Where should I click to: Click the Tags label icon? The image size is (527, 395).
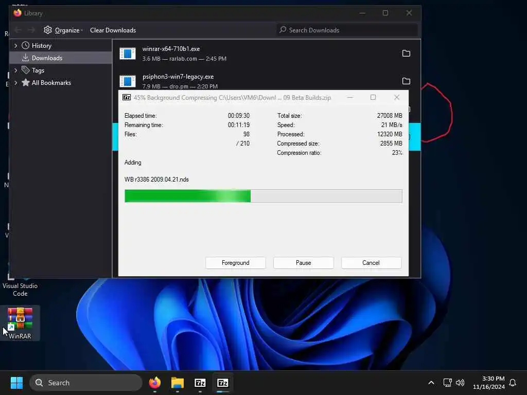click(26, 70)
